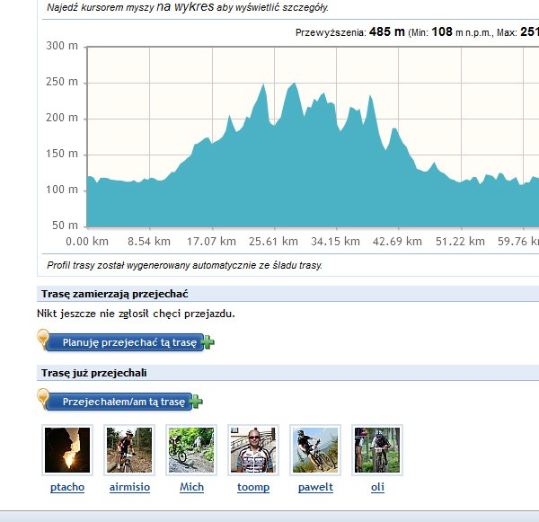Click the oli username link
The height and width of the screenshot is (522, 539).
377,487
